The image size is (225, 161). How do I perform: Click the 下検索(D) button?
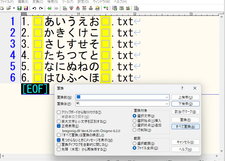(x=185, y=104)
